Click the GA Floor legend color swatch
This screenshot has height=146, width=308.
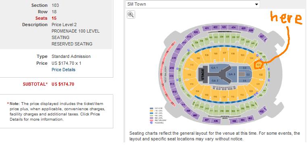[x=152, y=108]
